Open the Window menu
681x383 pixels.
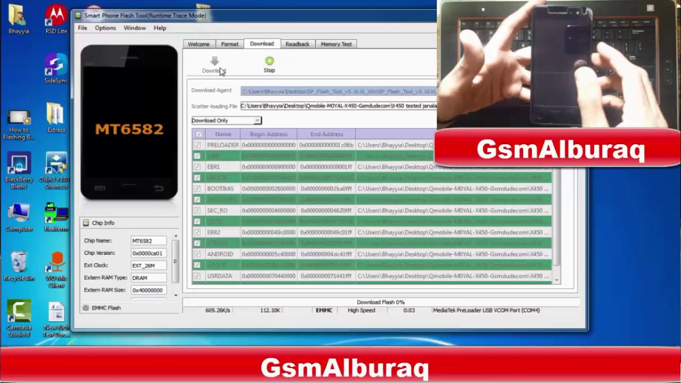135,28
